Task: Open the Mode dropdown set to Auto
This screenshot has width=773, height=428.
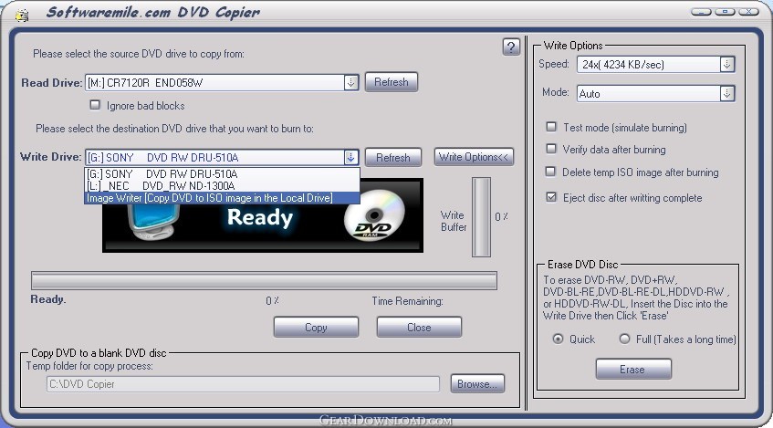Action: (x=726, y=93)
